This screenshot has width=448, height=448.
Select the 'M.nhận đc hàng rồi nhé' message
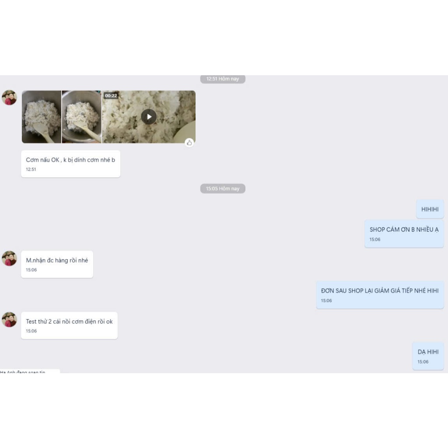(x=57, y=264)
